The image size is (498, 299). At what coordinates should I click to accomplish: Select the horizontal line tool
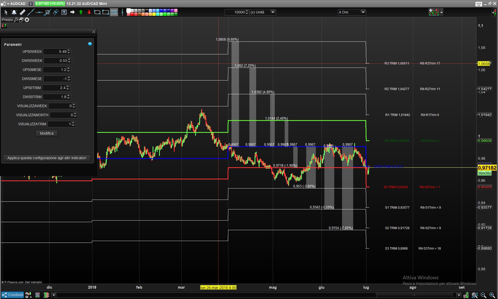(x=39, y=12)
